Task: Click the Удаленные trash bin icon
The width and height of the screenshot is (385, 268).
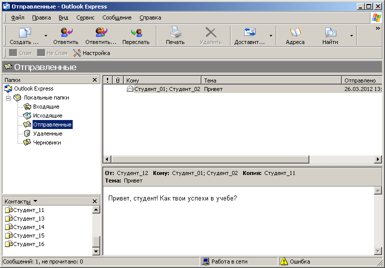Action: [x=27, y=133]
